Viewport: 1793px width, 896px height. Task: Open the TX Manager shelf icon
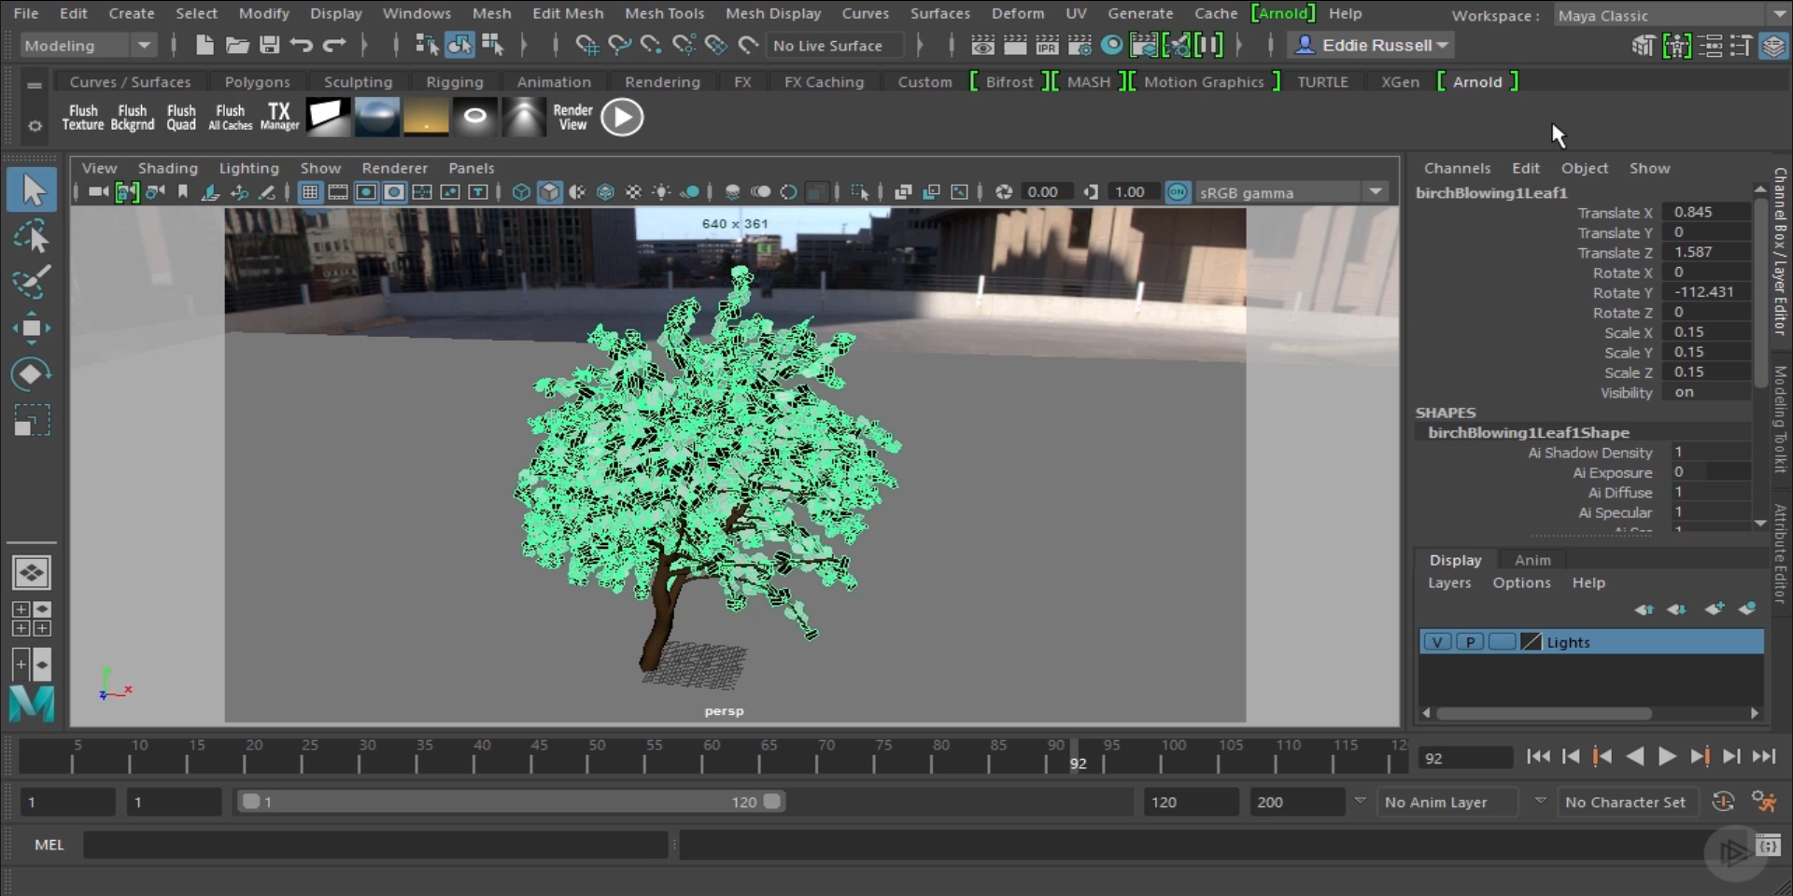coord(279,118)
